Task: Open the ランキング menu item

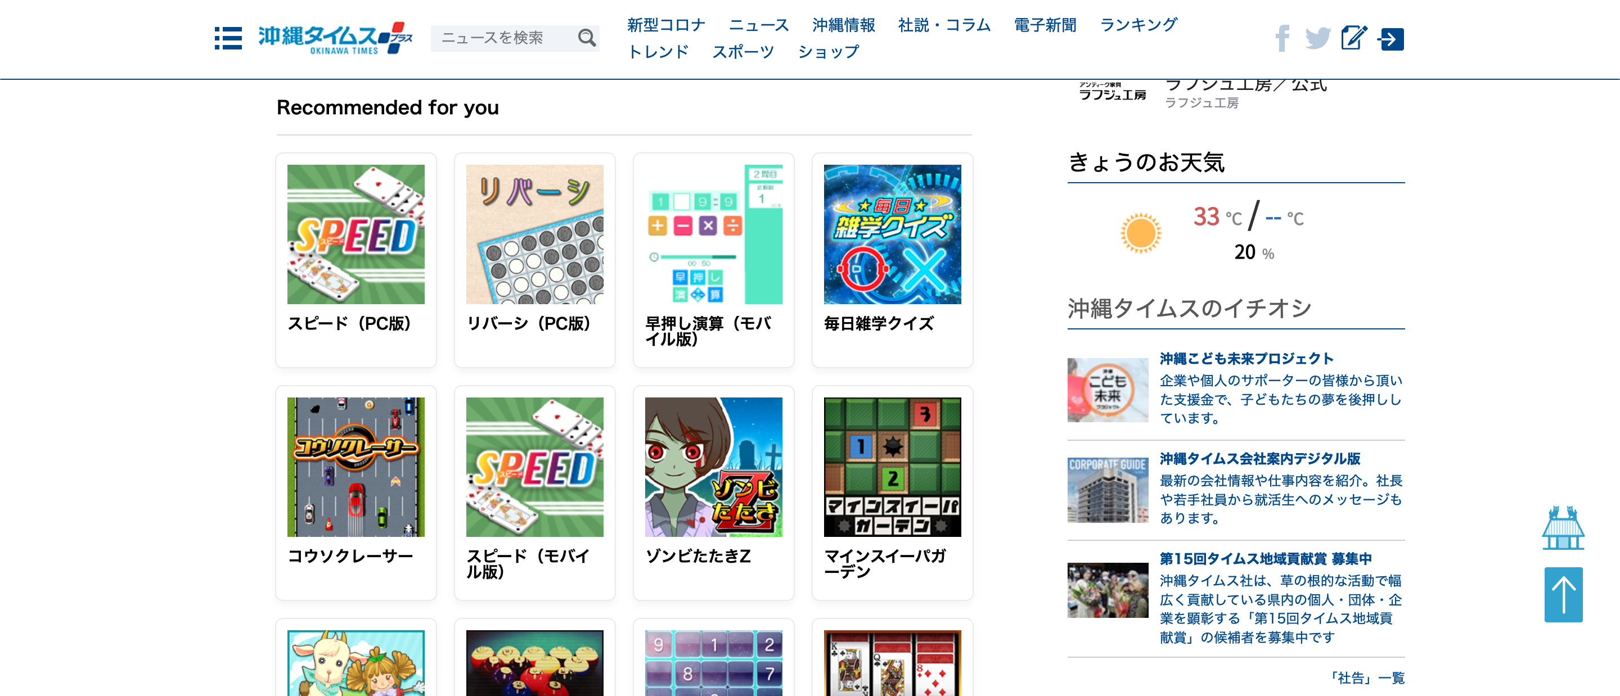Action: tap(1138, 25)
